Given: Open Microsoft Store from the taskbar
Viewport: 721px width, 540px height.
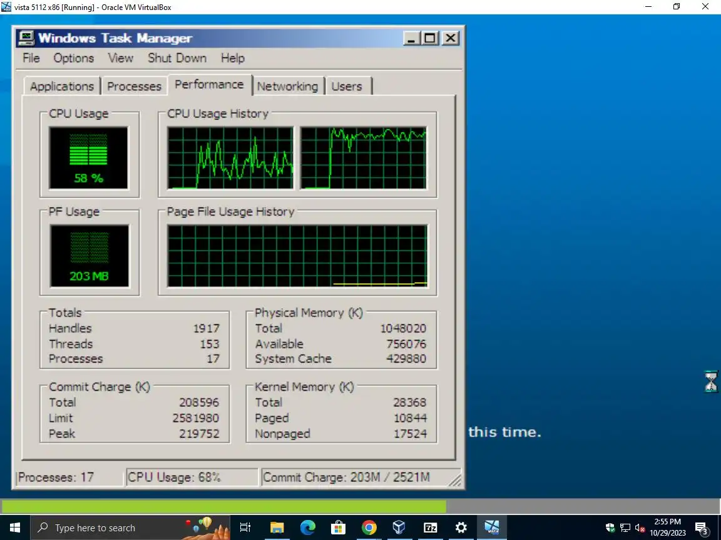Looking at the screenshot, I should 339,527.
